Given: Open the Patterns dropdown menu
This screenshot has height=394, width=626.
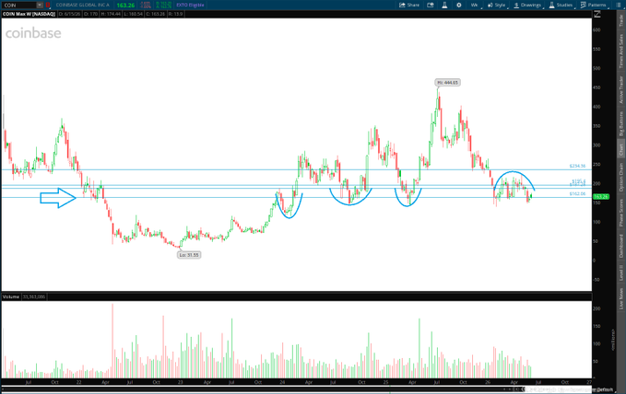Looking at the screenshot, I should point(594,5).
